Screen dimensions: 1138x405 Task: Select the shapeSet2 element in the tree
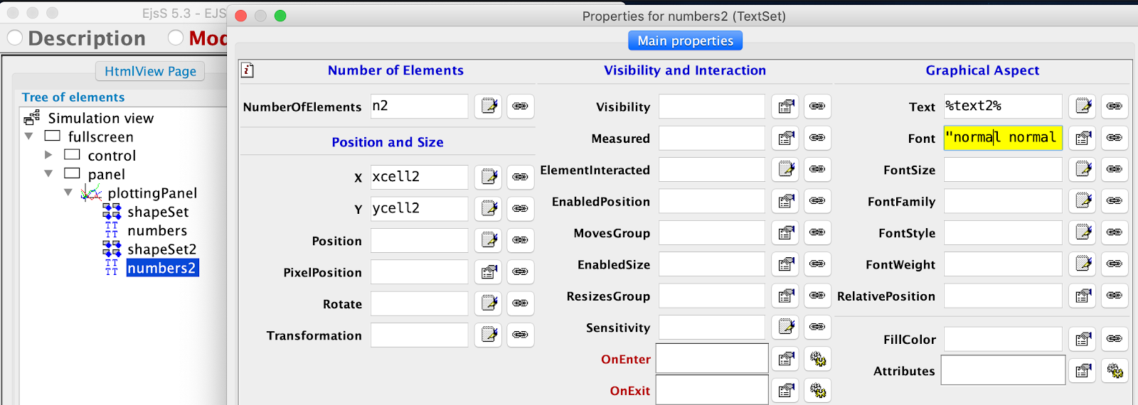161,249
